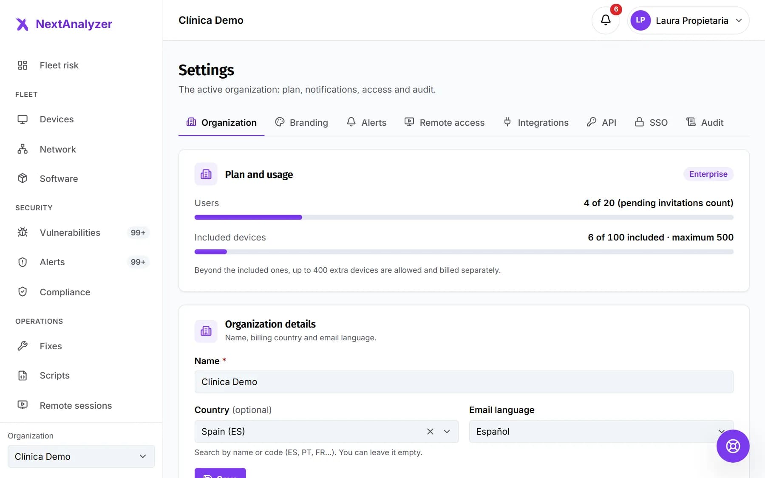Click the Plan and usage building icon
Screen dimensions: 765x478
point(206,174)
